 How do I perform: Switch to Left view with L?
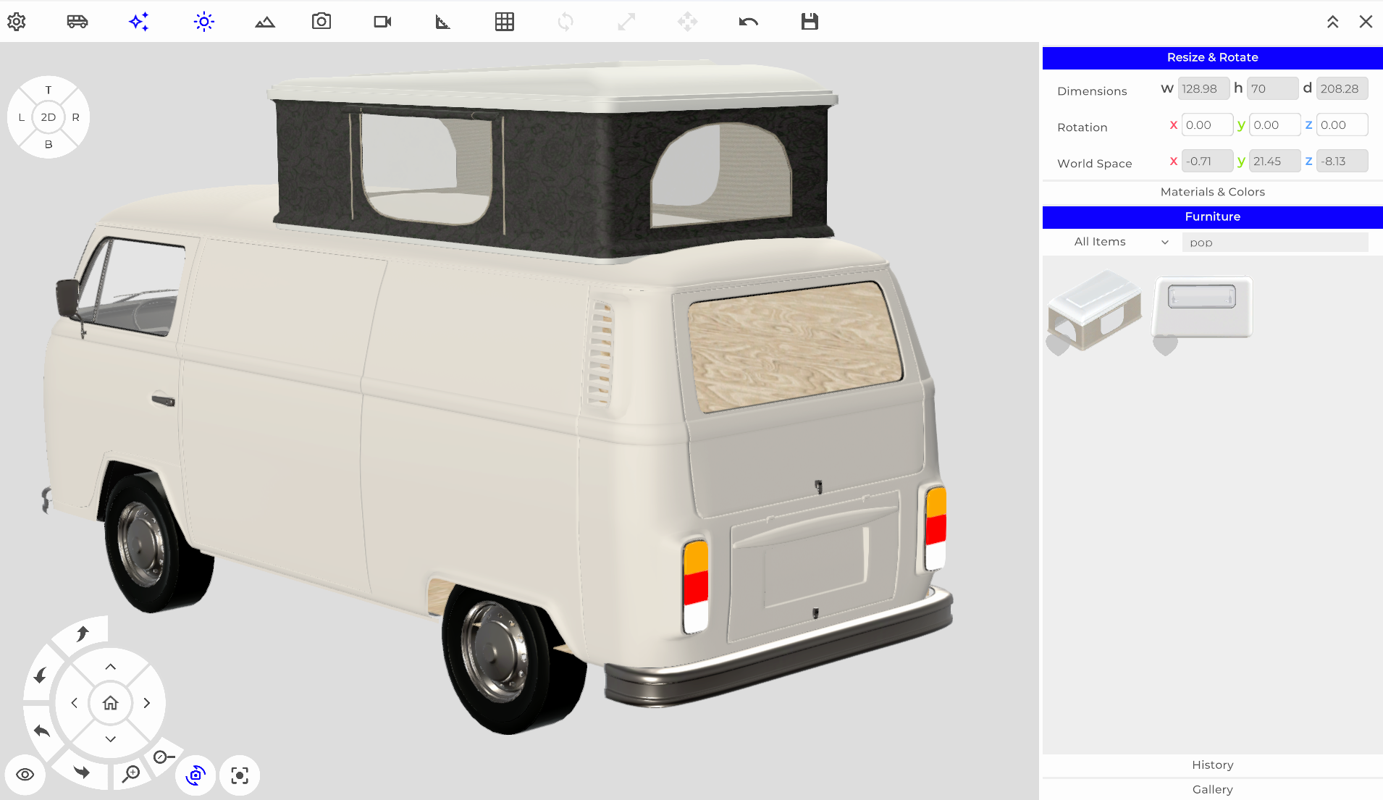point(21,117)
